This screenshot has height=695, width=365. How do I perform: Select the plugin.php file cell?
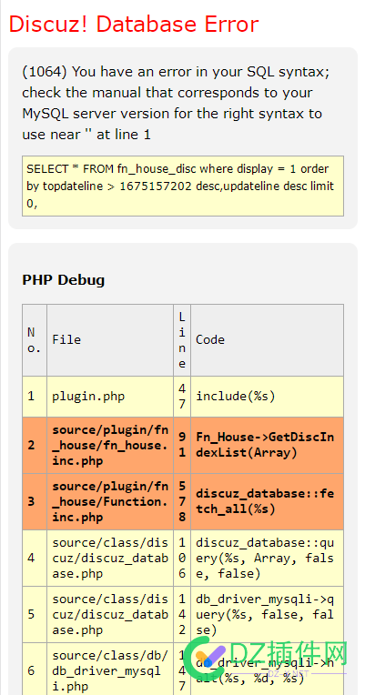coord(110,397)
